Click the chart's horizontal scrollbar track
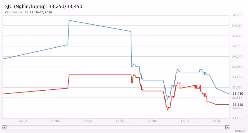The width and height of the screenshot is (248, 133). pyautogui.click(x=116, y=127)
